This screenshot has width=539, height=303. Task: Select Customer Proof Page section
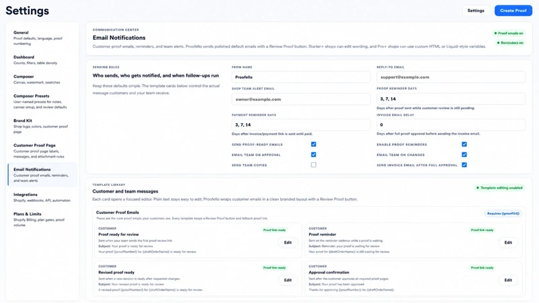pyautogui.click(x=42, y=151)
